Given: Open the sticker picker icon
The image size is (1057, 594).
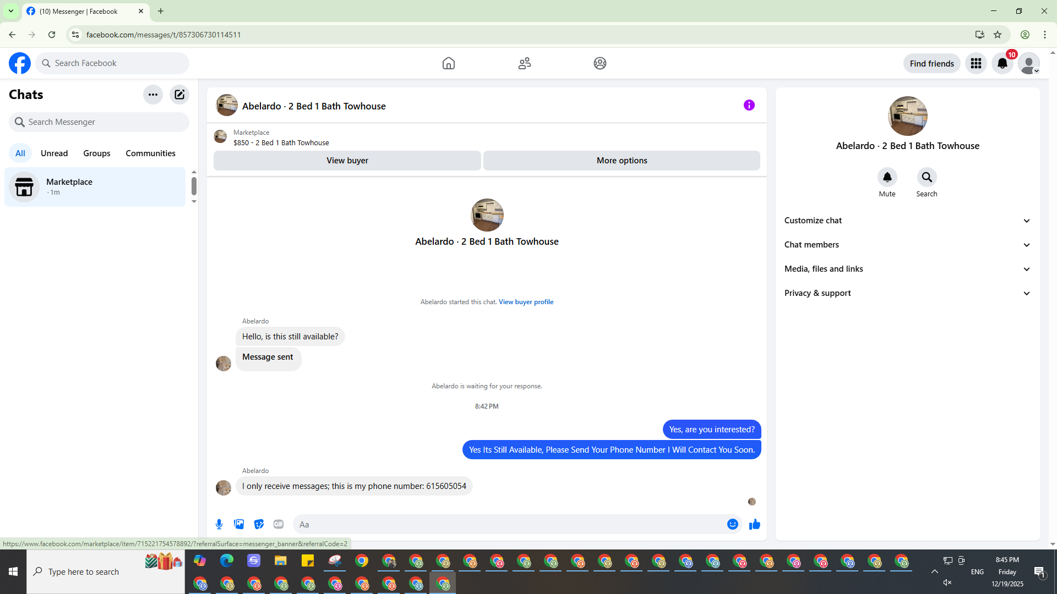Looking at the screenshot, I should point(259,524).
